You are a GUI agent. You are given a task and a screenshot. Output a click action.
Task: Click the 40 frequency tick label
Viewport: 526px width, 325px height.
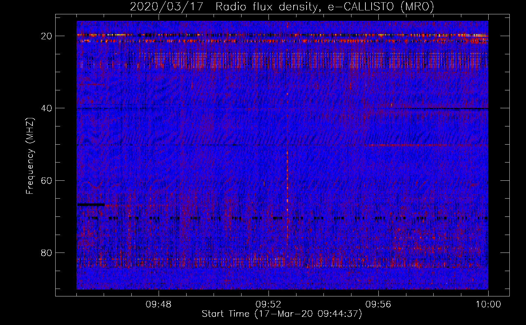click(47, 108)
